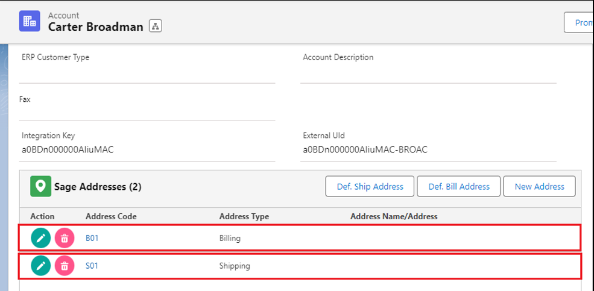Click the External UId value ending in BROAC

[x=365, y=149]
